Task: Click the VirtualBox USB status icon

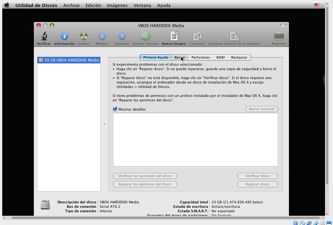Action: (x=316, y=223)
